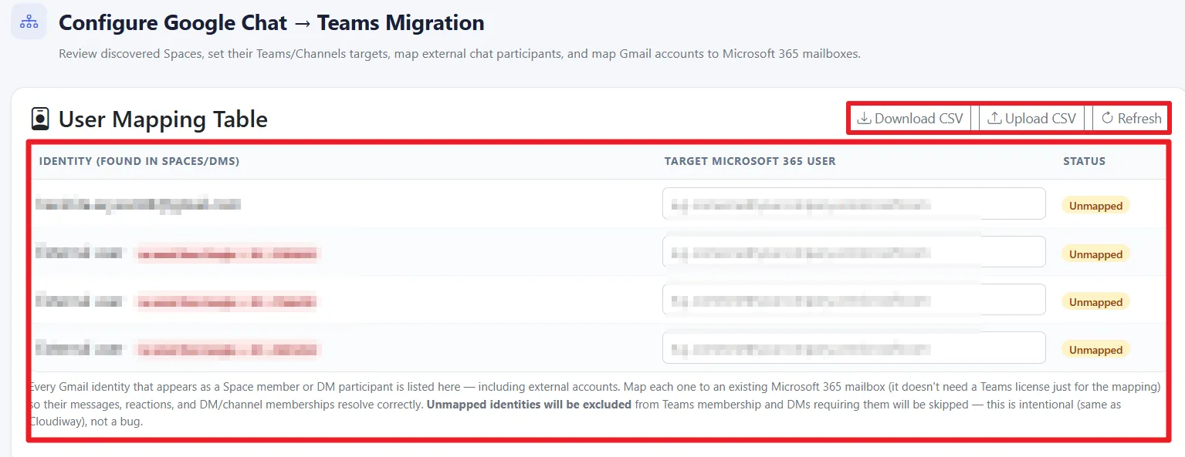Click the Unmapped status badge in first row
The width and height of the screenshot is (1185, 457).
(1095, 206)
